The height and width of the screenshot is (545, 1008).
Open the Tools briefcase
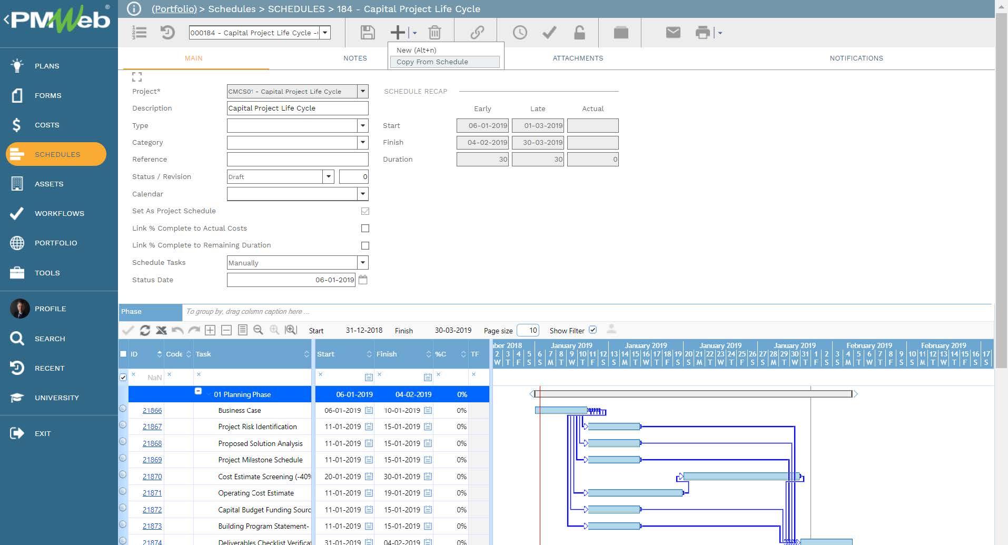tap(17, 273)
